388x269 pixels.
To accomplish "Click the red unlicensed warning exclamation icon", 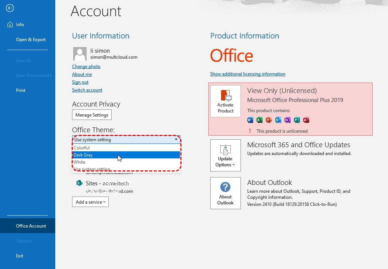I will click(250, 131).
